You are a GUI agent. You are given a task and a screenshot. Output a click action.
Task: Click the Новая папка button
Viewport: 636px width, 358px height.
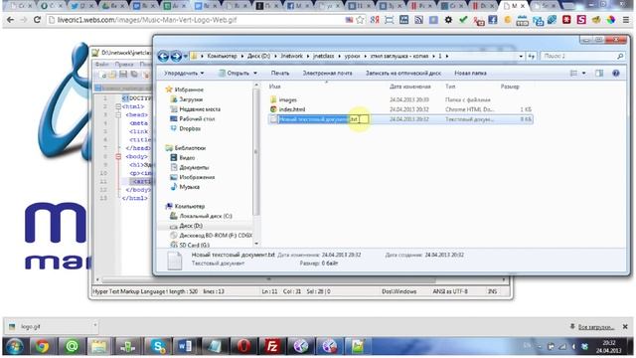coord(470,73)
